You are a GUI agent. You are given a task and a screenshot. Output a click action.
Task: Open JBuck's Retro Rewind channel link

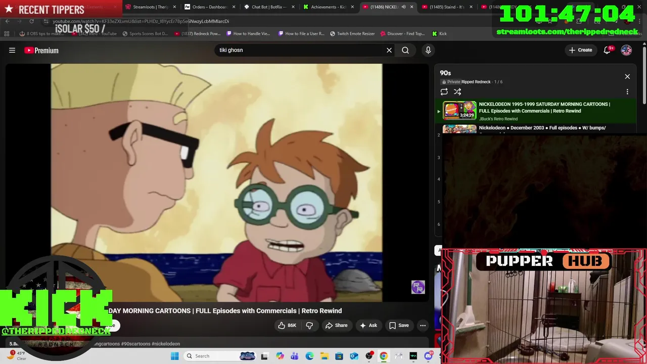498,119
